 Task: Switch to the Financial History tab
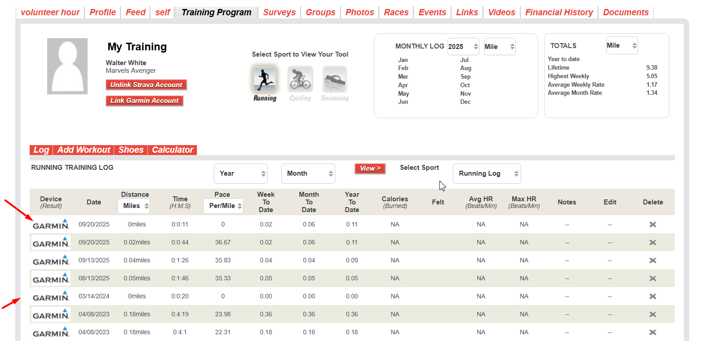coord(559,12)
